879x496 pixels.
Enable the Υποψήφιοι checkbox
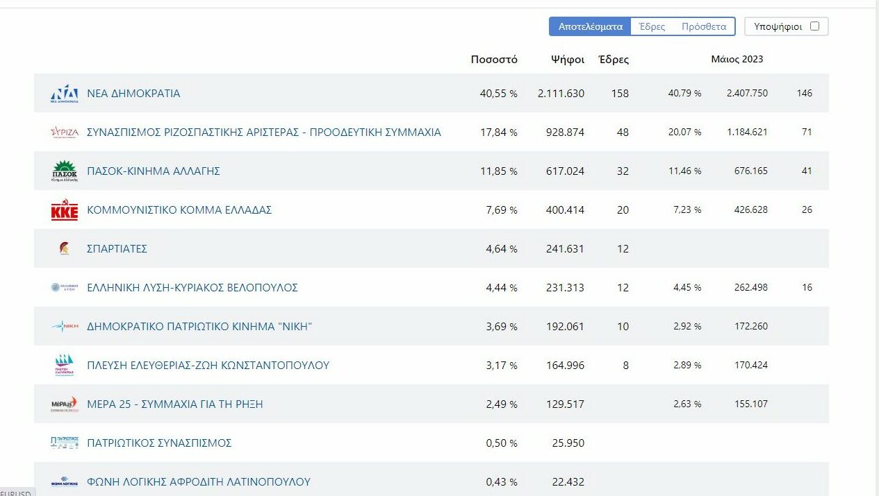click(x=815, y=26)
